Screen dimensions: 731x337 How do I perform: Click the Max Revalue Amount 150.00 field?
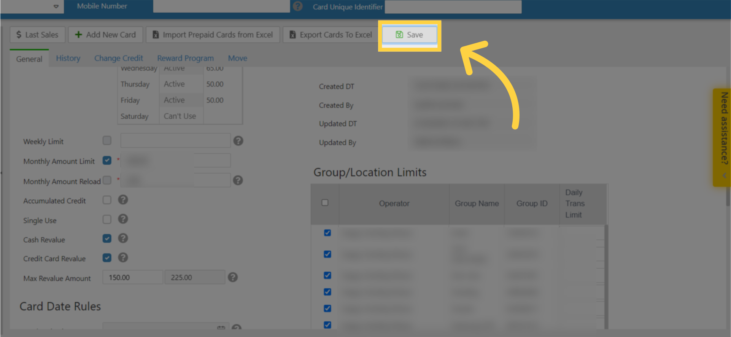click(133, 277)
